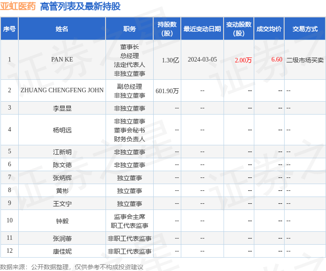Image resolution: width=326 pixels, height=271 pixels.
Task: Click 非职工代表监事 in 康佳妮's row
Action: pyautogui.click(x=129, y=251)
